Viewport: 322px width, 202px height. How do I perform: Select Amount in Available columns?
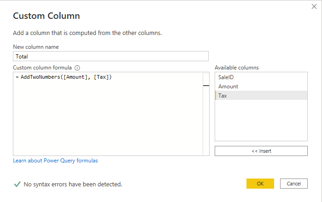261,87
